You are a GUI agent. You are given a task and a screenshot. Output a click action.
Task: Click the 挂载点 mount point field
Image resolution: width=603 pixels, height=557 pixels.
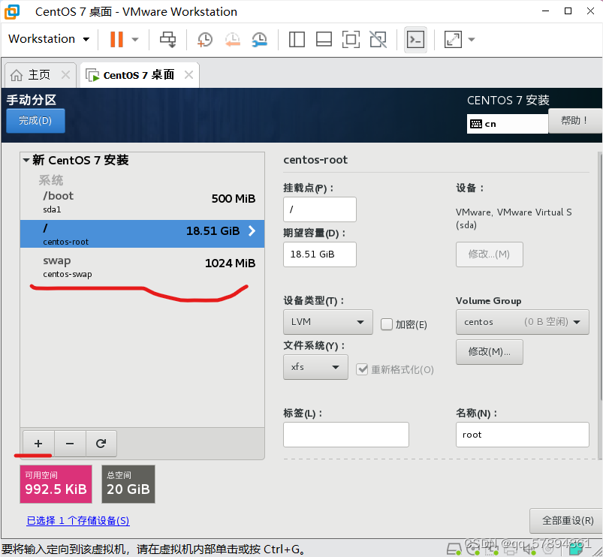click(320, 209)
